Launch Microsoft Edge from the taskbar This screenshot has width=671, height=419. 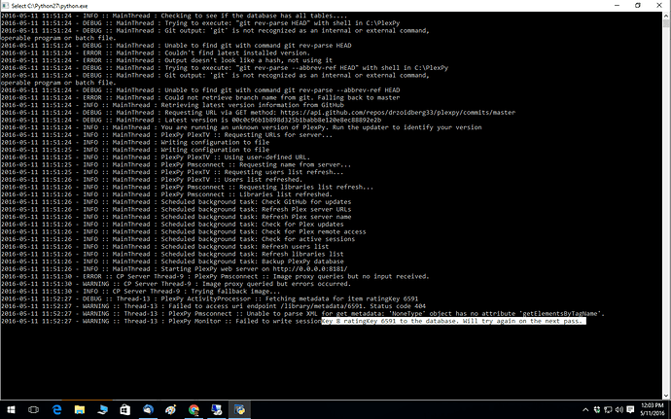(x=56, y=410)
